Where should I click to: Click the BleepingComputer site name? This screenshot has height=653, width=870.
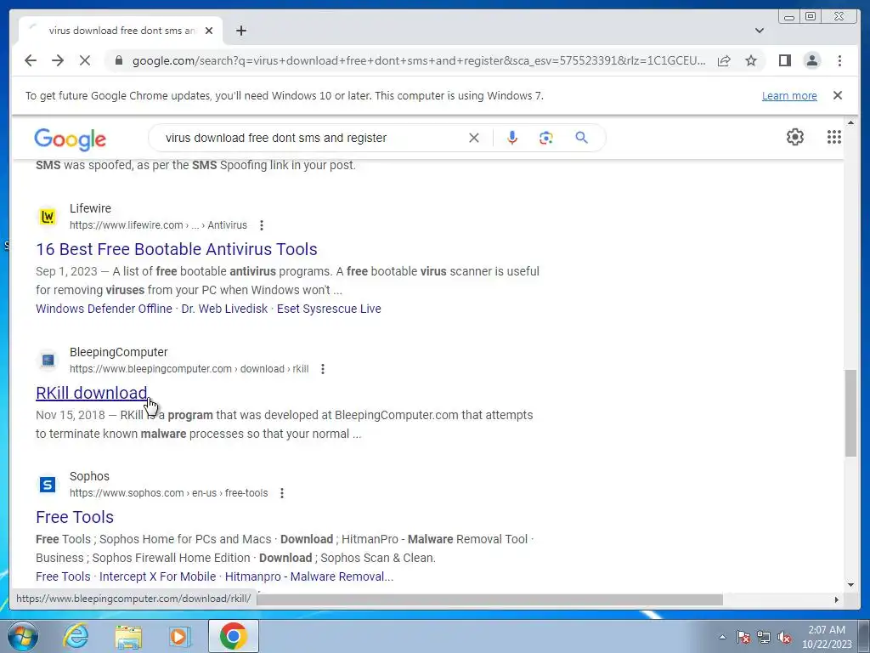click(119, 352)
